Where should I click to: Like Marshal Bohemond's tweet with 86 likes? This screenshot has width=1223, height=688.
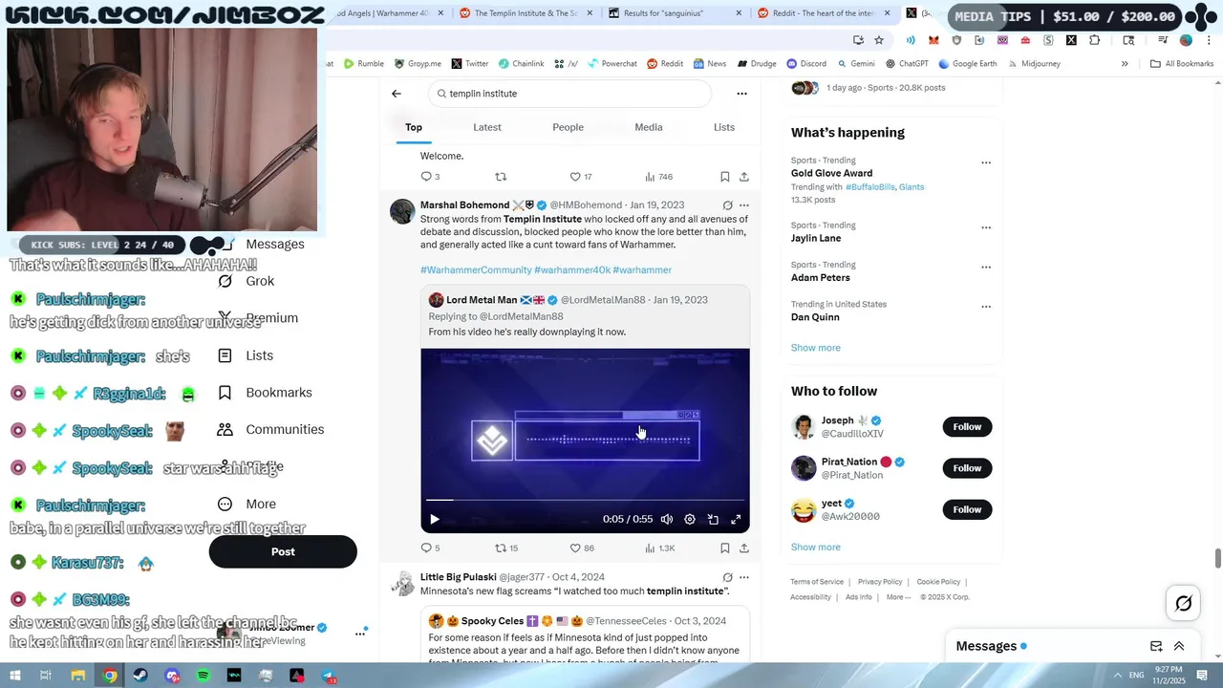click(584, 548)
